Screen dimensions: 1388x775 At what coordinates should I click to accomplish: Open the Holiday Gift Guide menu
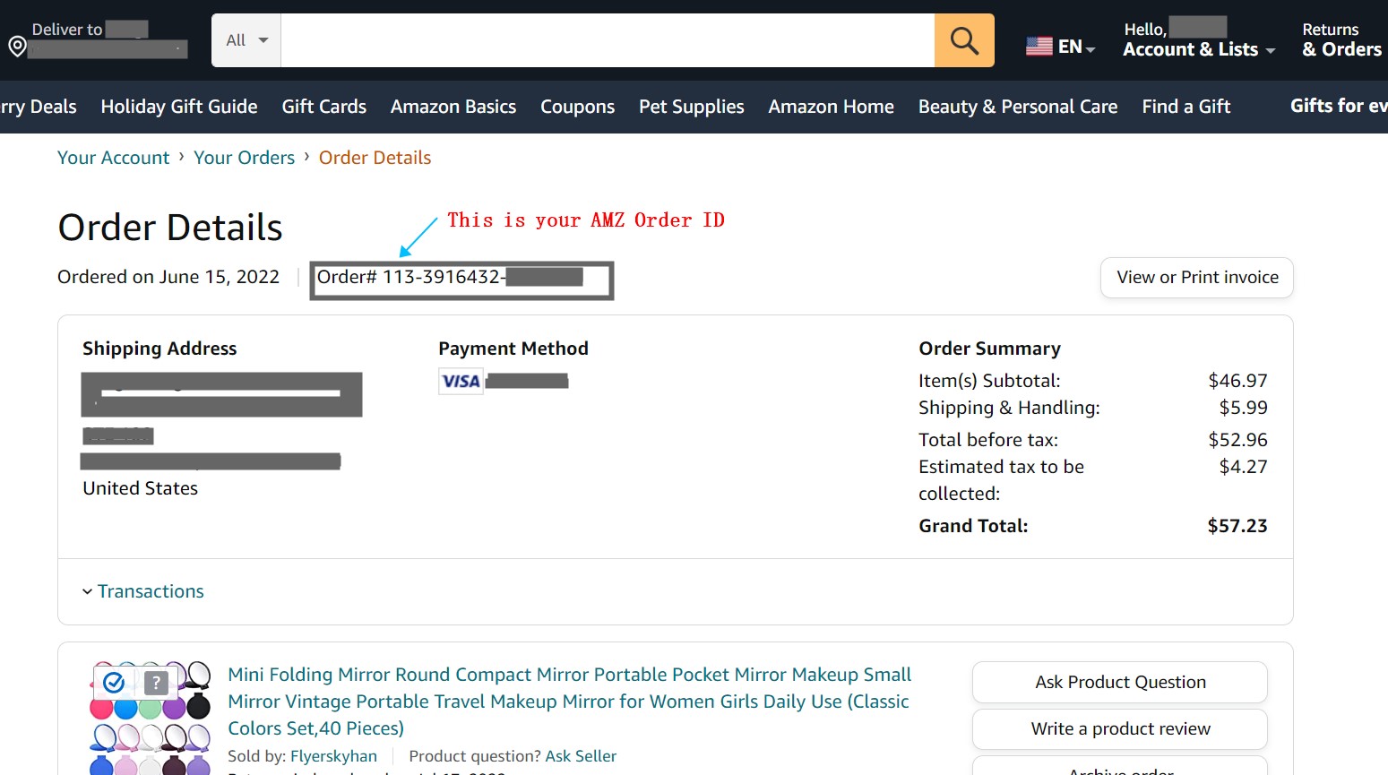click(178, 106)
